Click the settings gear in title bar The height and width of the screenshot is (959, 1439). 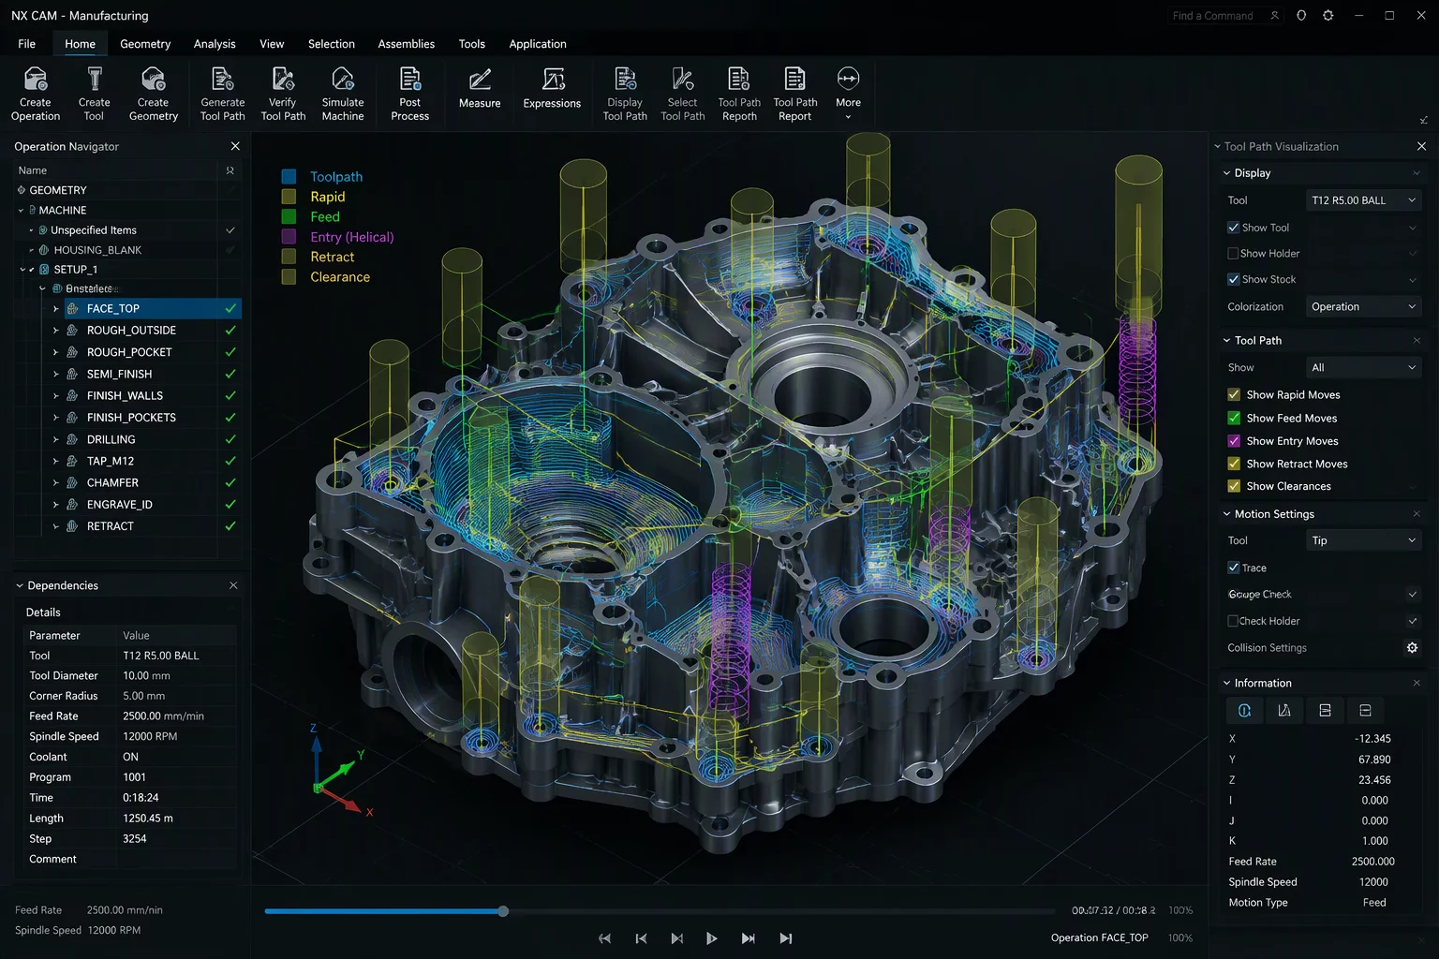[x=1328, y=16]
